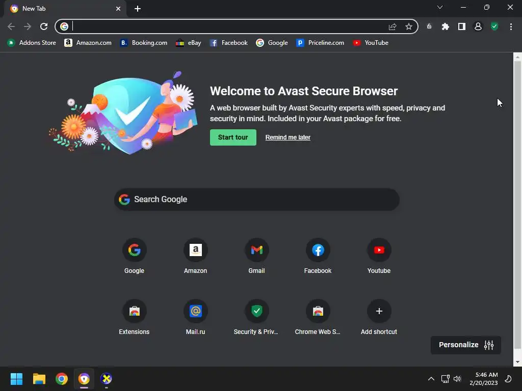Viewport: 522px width, 391px height.
Task: Show hidden system tray icons
Action: (431, 379)
